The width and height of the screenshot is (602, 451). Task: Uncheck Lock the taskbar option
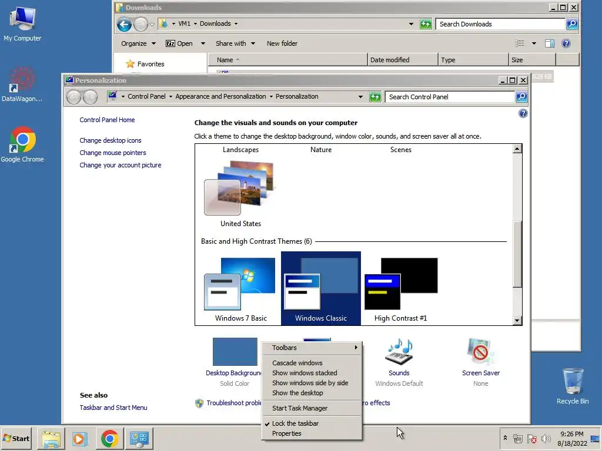coord(312,423)
